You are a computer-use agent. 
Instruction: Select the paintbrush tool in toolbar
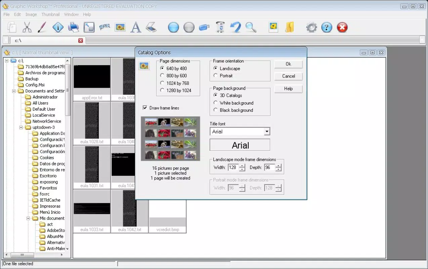[x=42, y=27]
